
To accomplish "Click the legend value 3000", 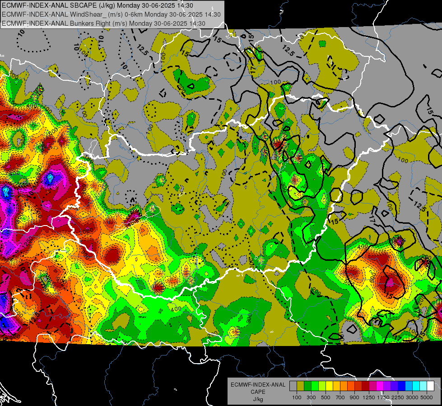I will click(412, 397).
